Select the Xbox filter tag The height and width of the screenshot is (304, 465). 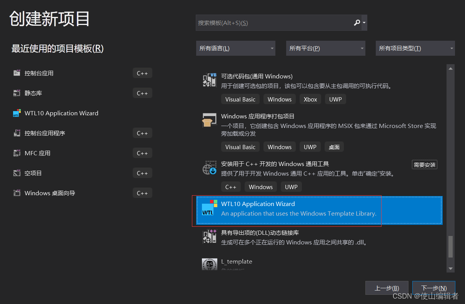pyautogui.click(x=310, y=99)
